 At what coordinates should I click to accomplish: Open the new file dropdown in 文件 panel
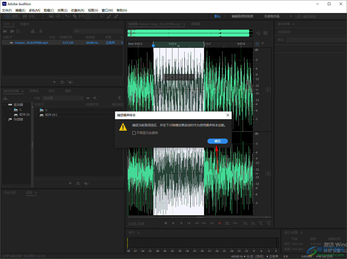click(19, 31)
